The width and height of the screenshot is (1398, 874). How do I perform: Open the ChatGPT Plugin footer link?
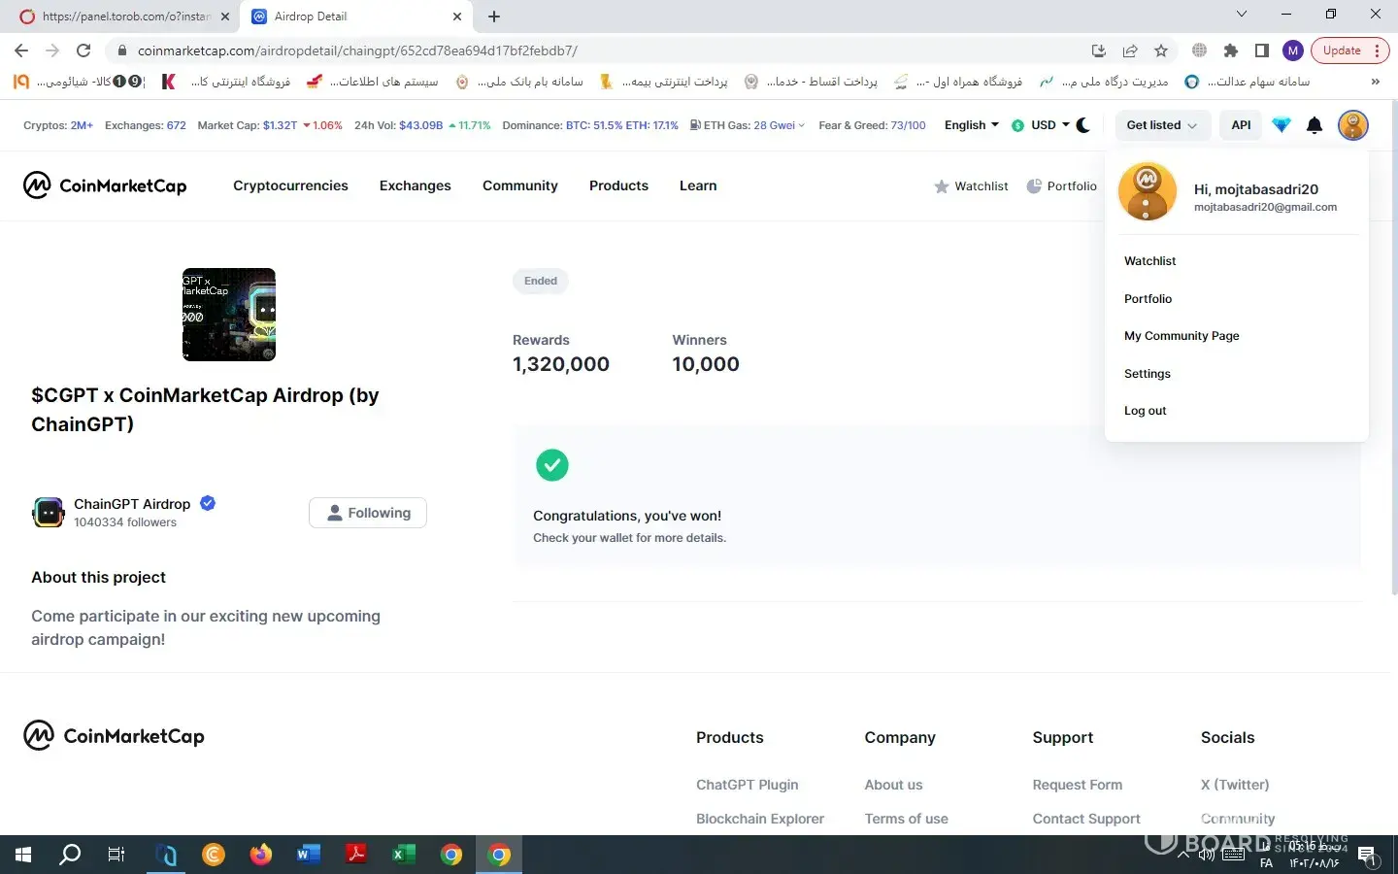[x=748, y=785]
